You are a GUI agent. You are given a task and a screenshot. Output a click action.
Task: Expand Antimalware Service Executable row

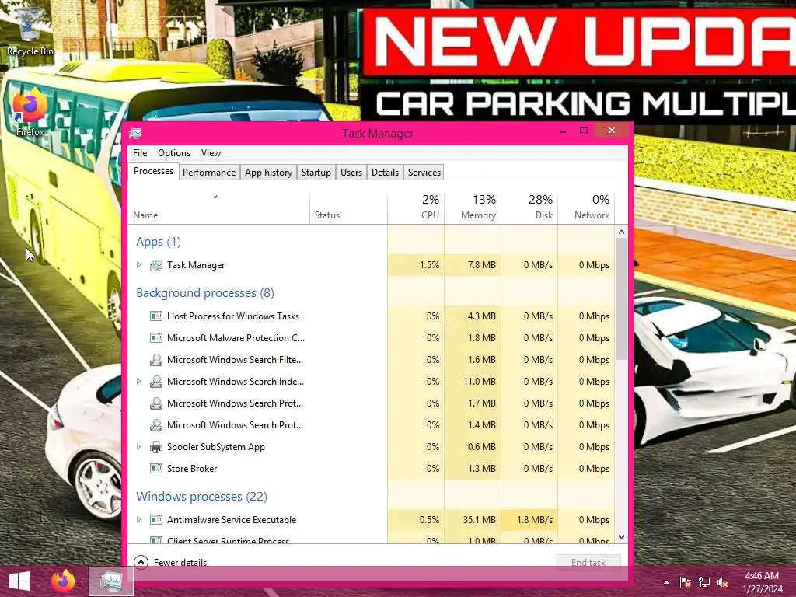tap(138, 520)
